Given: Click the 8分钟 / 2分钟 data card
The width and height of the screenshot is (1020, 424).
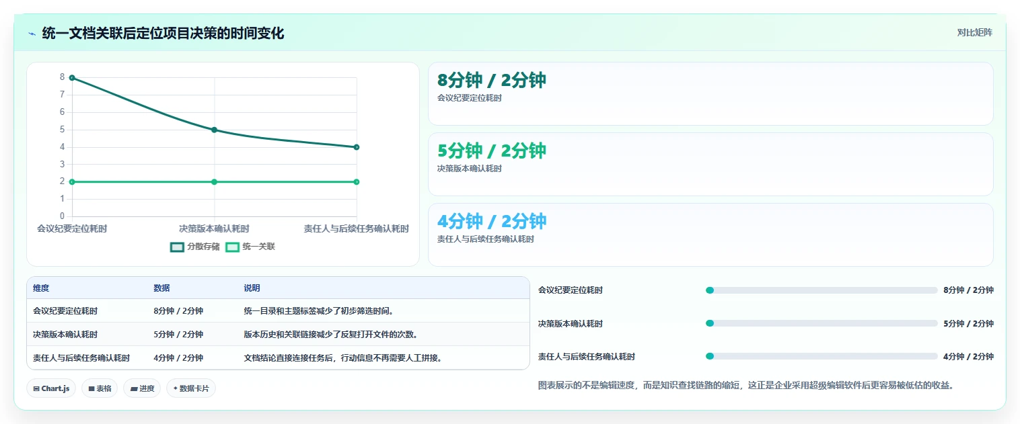Looking at the screenshot, I should point(711,93).
